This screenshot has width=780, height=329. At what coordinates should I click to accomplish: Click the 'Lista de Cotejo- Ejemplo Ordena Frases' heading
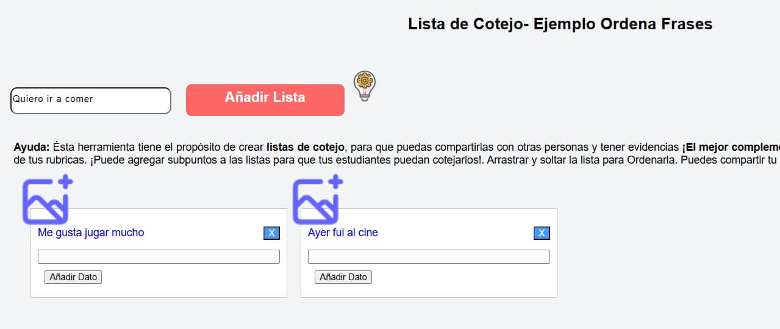pos(560,24)
